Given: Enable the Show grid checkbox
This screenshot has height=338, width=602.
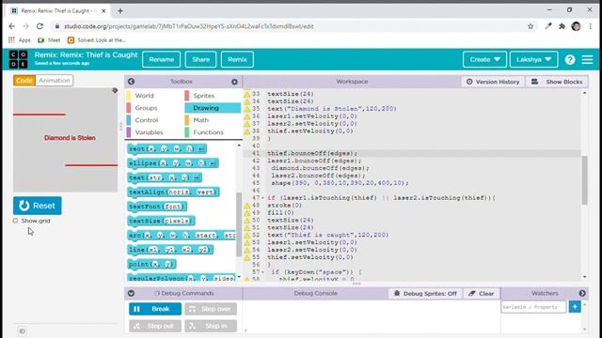Looking at the screenshot, I should 15,221.
